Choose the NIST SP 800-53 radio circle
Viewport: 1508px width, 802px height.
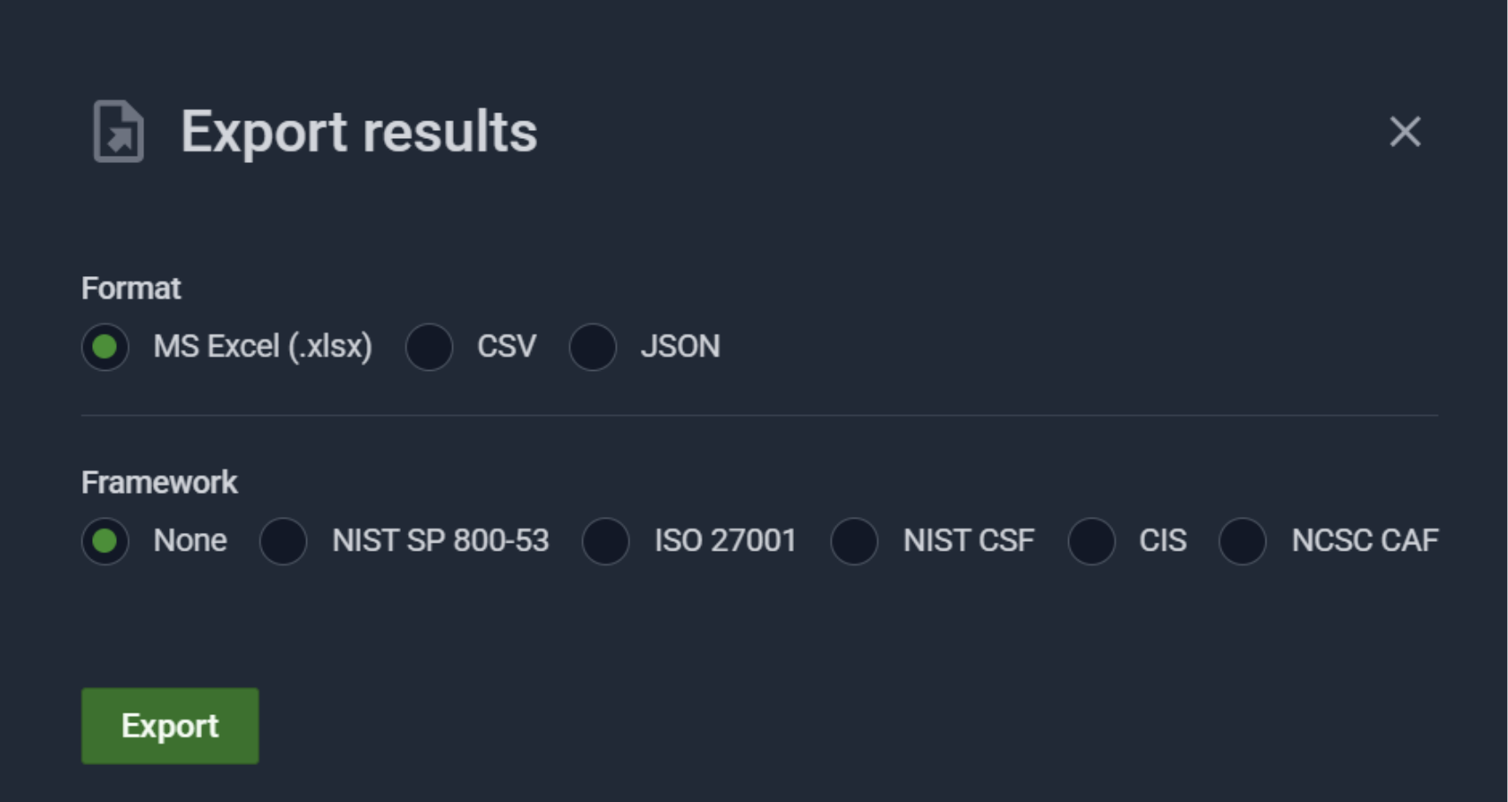[283, 541]
